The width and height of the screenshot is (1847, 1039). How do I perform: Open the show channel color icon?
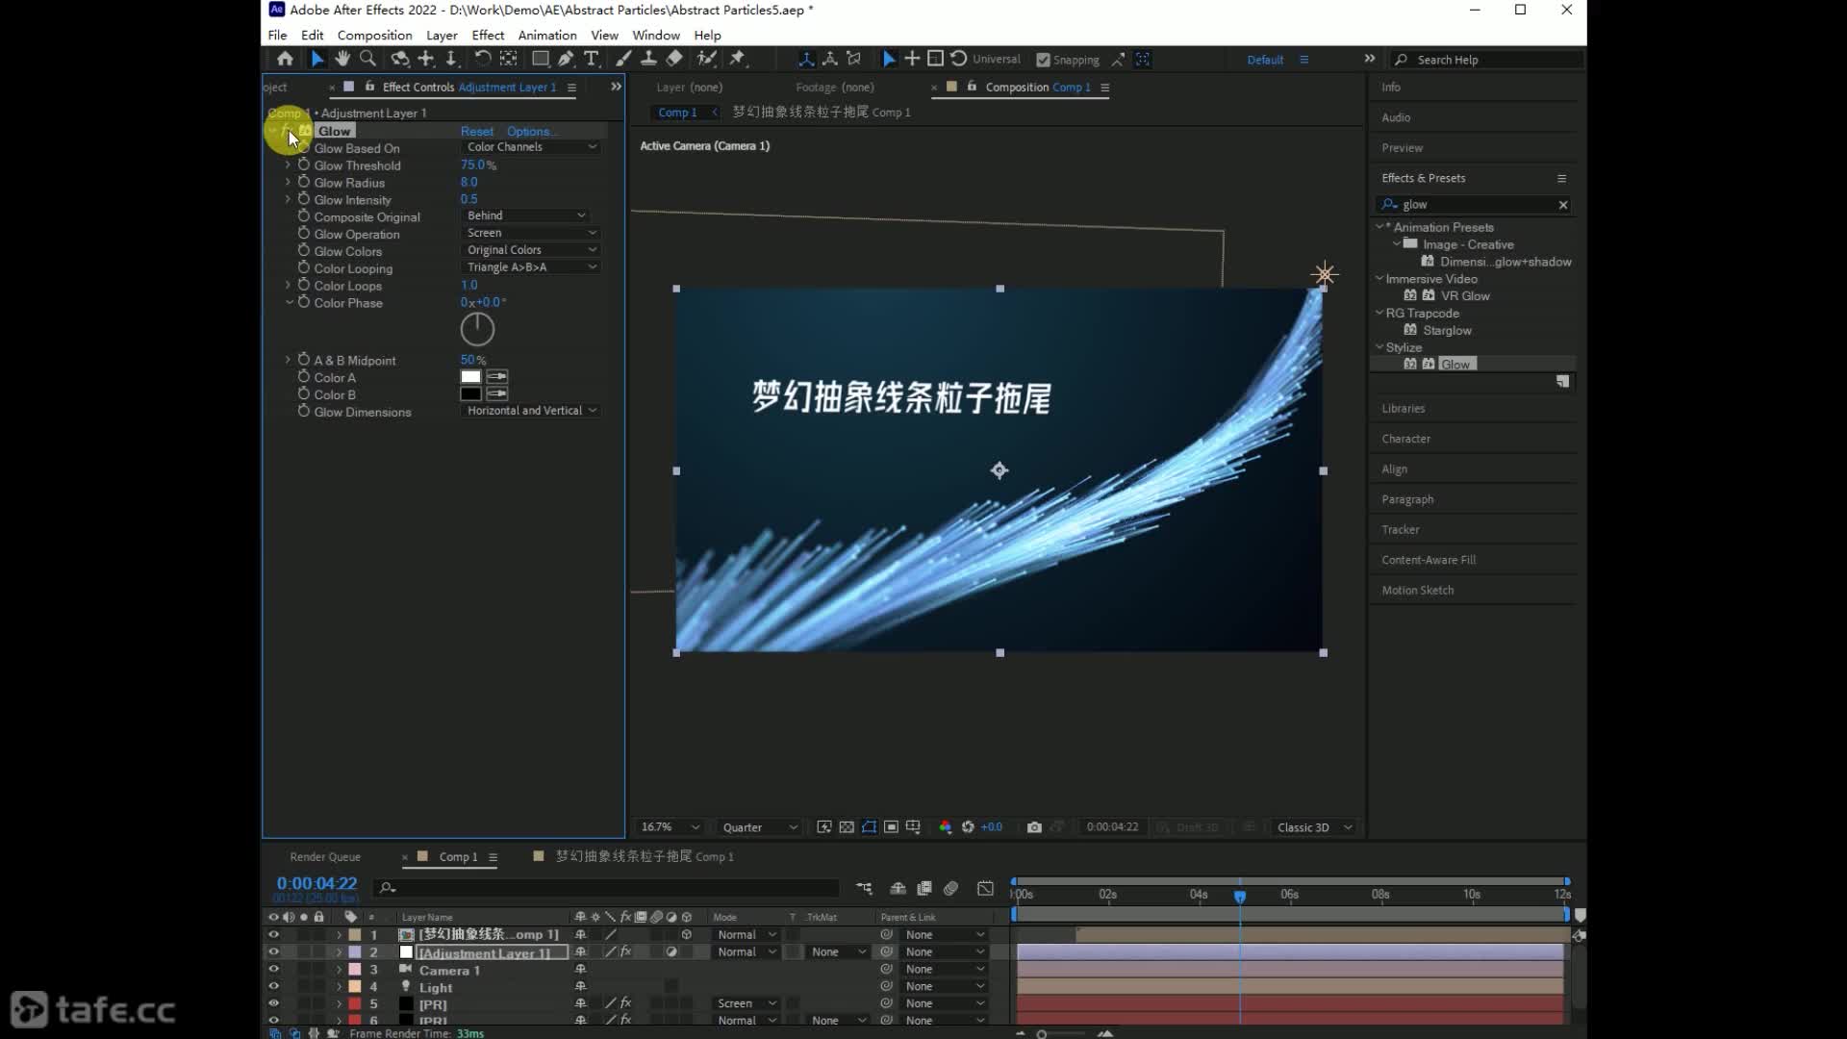point(945,827)
